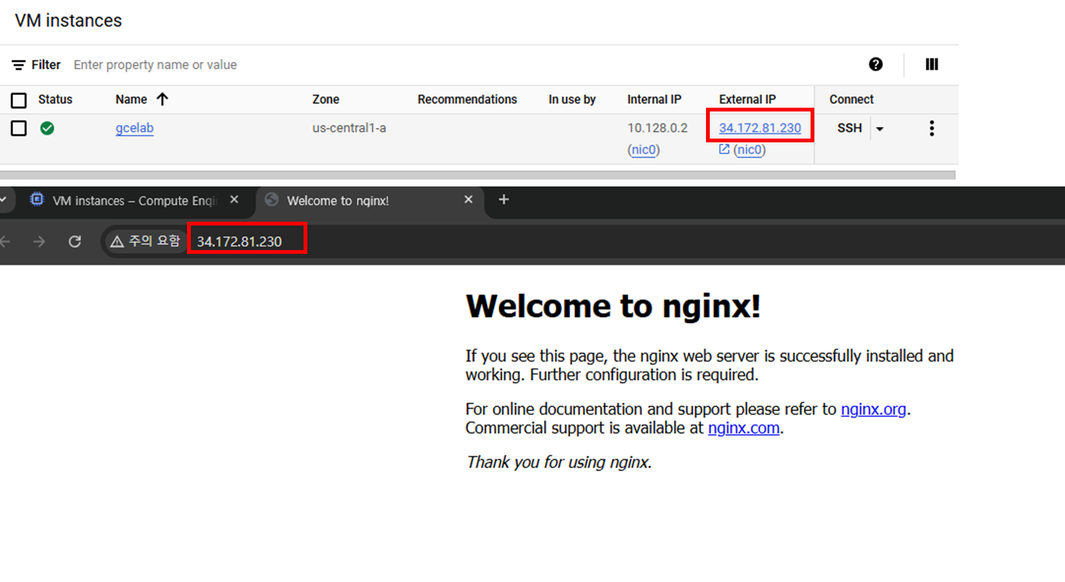Close the Welcome to nginx tab
This screenshot has width=1065, height=582.
468,200
